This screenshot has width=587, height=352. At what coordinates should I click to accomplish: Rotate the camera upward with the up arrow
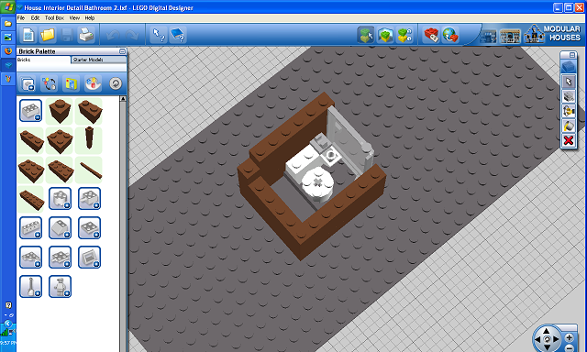547,331
